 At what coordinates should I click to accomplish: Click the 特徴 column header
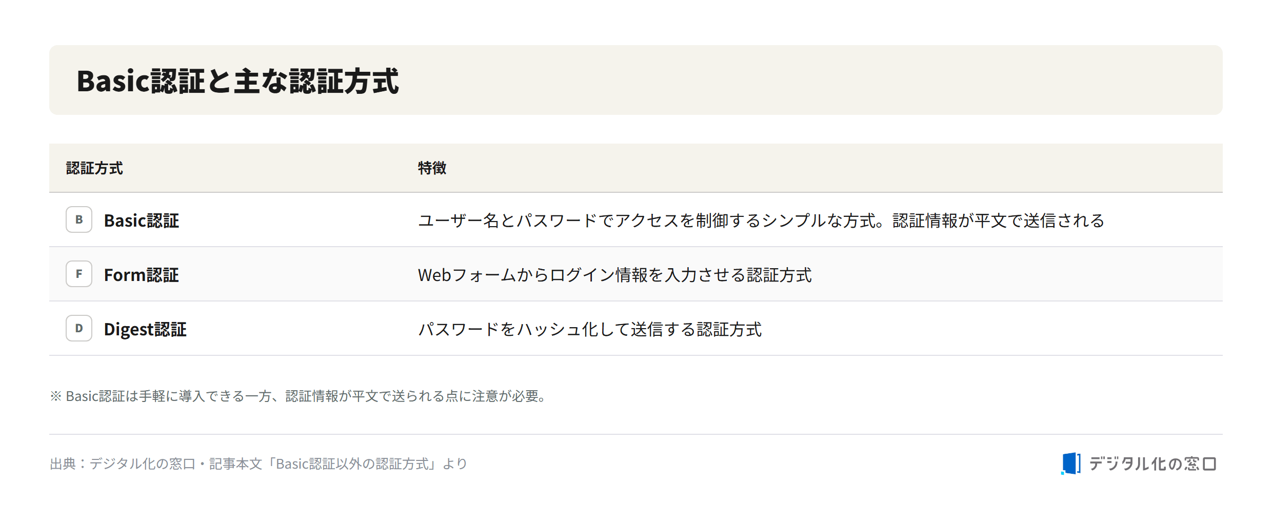pyautogui.click(x=432, y=168)
